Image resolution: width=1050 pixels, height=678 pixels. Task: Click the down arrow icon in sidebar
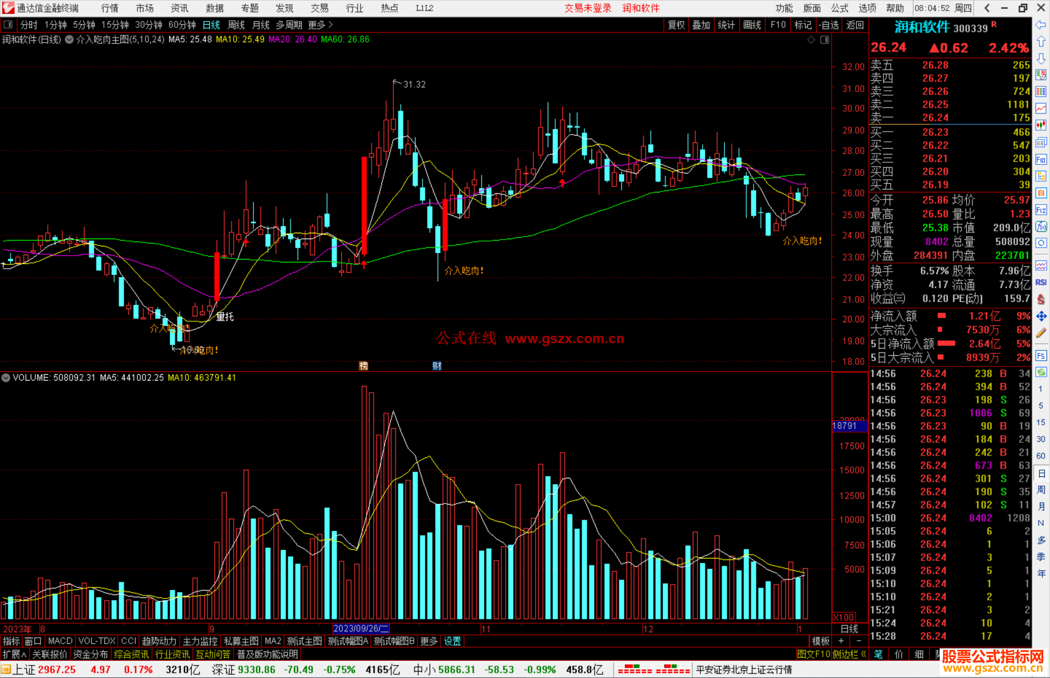(x=1041, y=58)
